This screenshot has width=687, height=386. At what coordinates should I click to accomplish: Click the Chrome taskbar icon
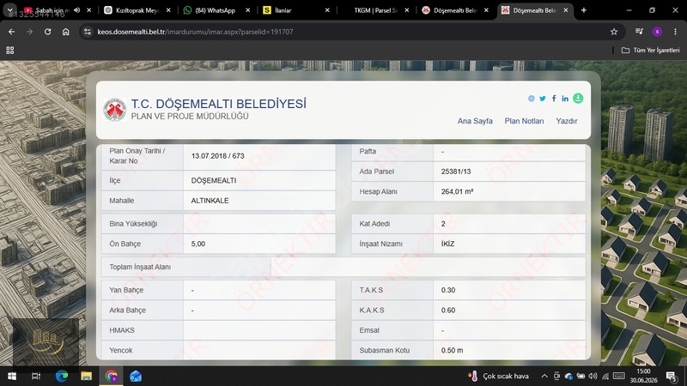[x=112, y=376]
